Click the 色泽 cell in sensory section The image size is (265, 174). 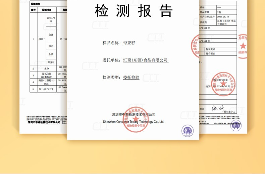51,34
